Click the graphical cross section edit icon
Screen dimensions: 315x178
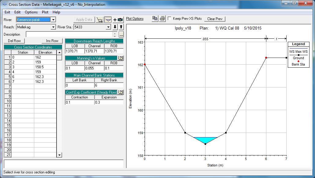(100, 20)
